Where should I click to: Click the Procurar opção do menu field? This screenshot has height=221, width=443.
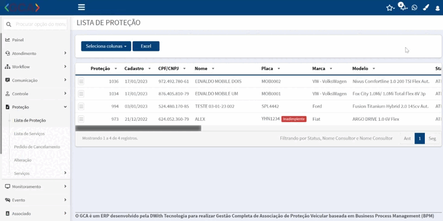(x=40, y=24)
